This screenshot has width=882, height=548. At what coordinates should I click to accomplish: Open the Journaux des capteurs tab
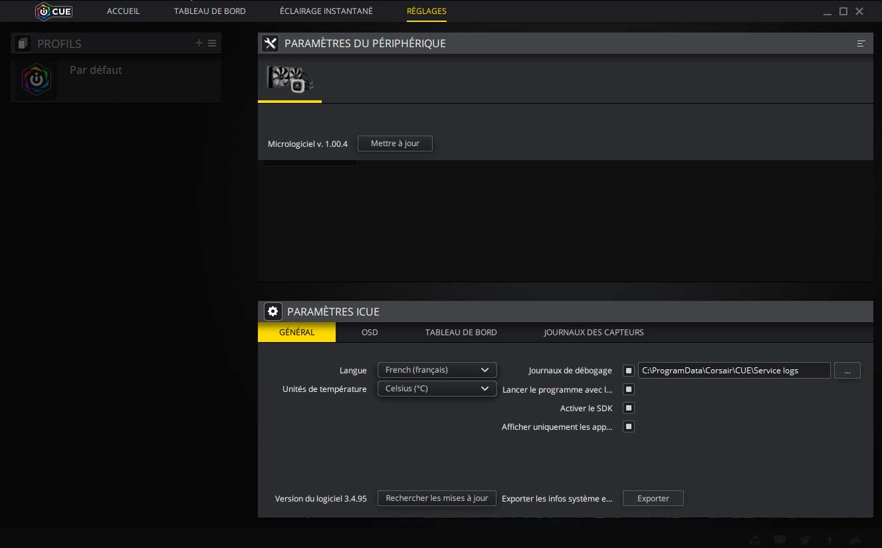pyautogui.click(x=594, y=332)
